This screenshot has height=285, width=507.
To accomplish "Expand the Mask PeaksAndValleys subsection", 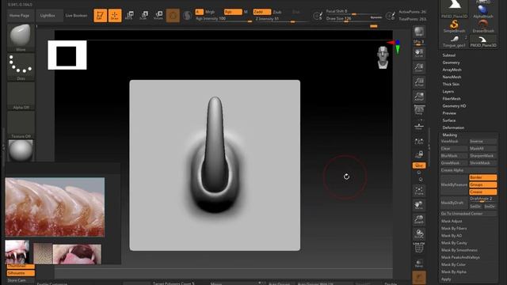I will 460,257.
